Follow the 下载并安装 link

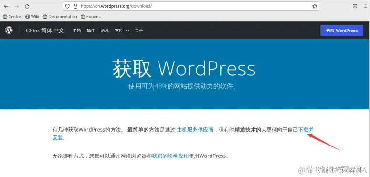[306, 130]
